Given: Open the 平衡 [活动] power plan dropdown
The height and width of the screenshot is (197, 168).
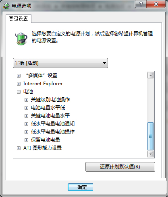Looking at the screenshot, I should coord(60,63).
